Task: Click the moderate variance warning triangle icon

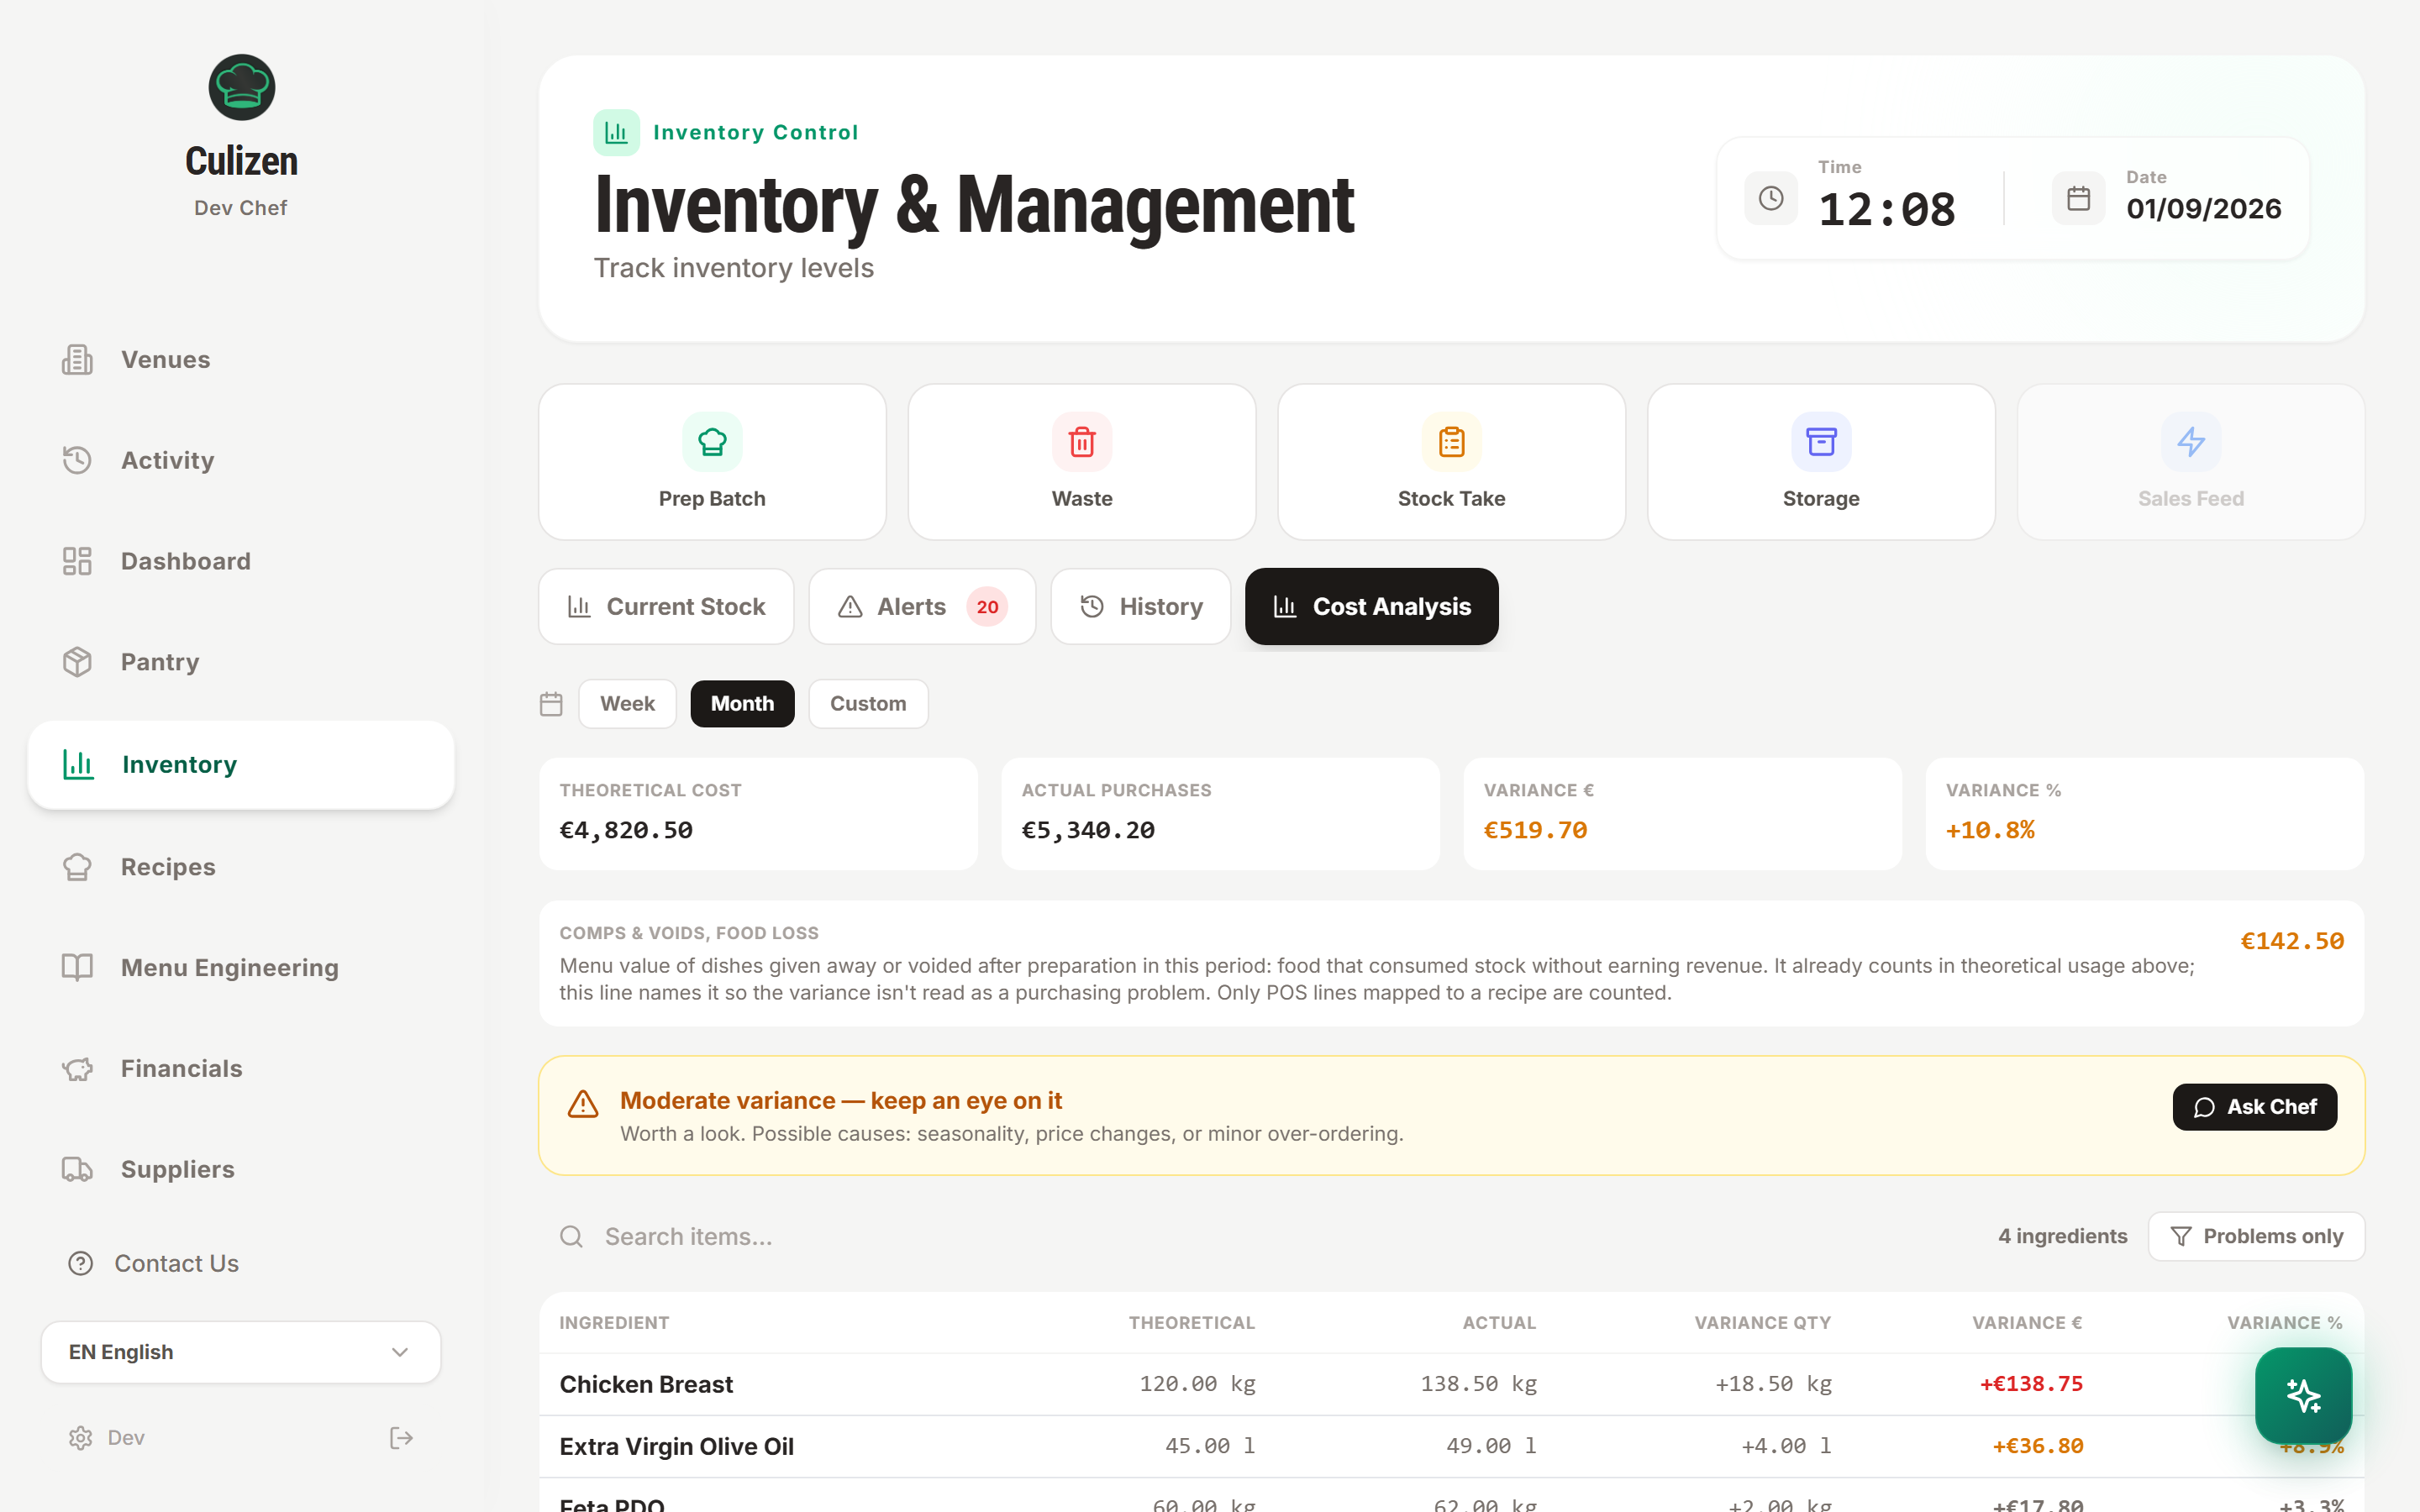Action: click(x=583, y=1104)
